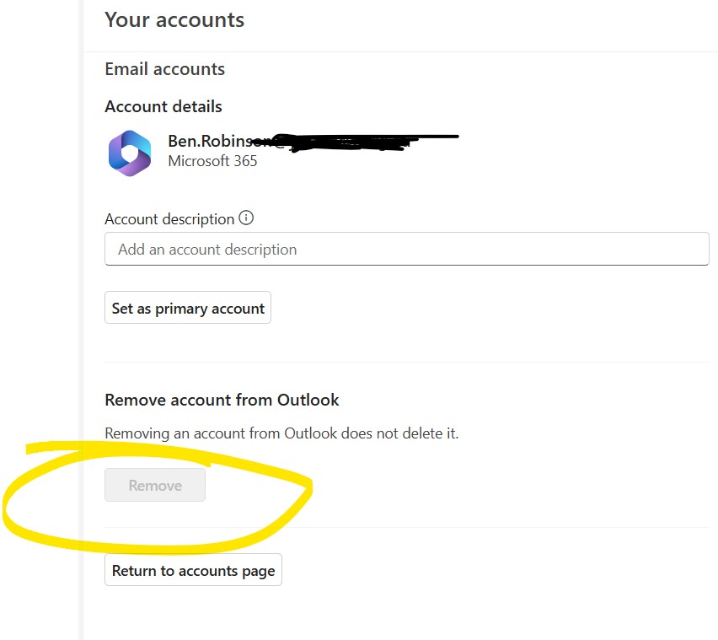Click the Remove button inside the yellow circle
This screenshot has width=718, height=640.
click(155, 485)
